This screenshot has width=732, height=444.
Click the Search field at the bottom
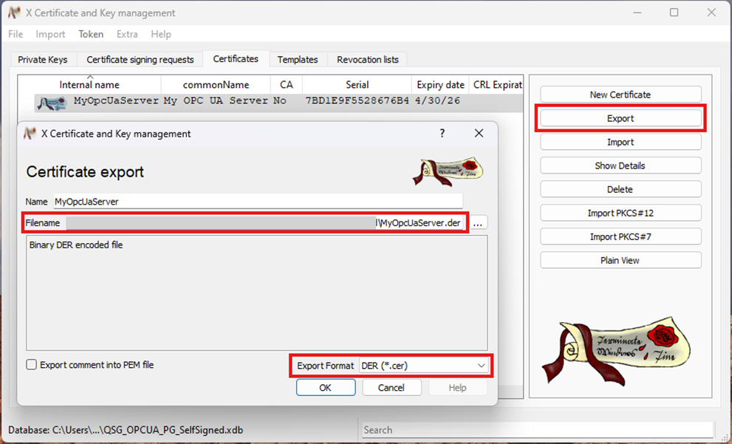tap(537, 430)
